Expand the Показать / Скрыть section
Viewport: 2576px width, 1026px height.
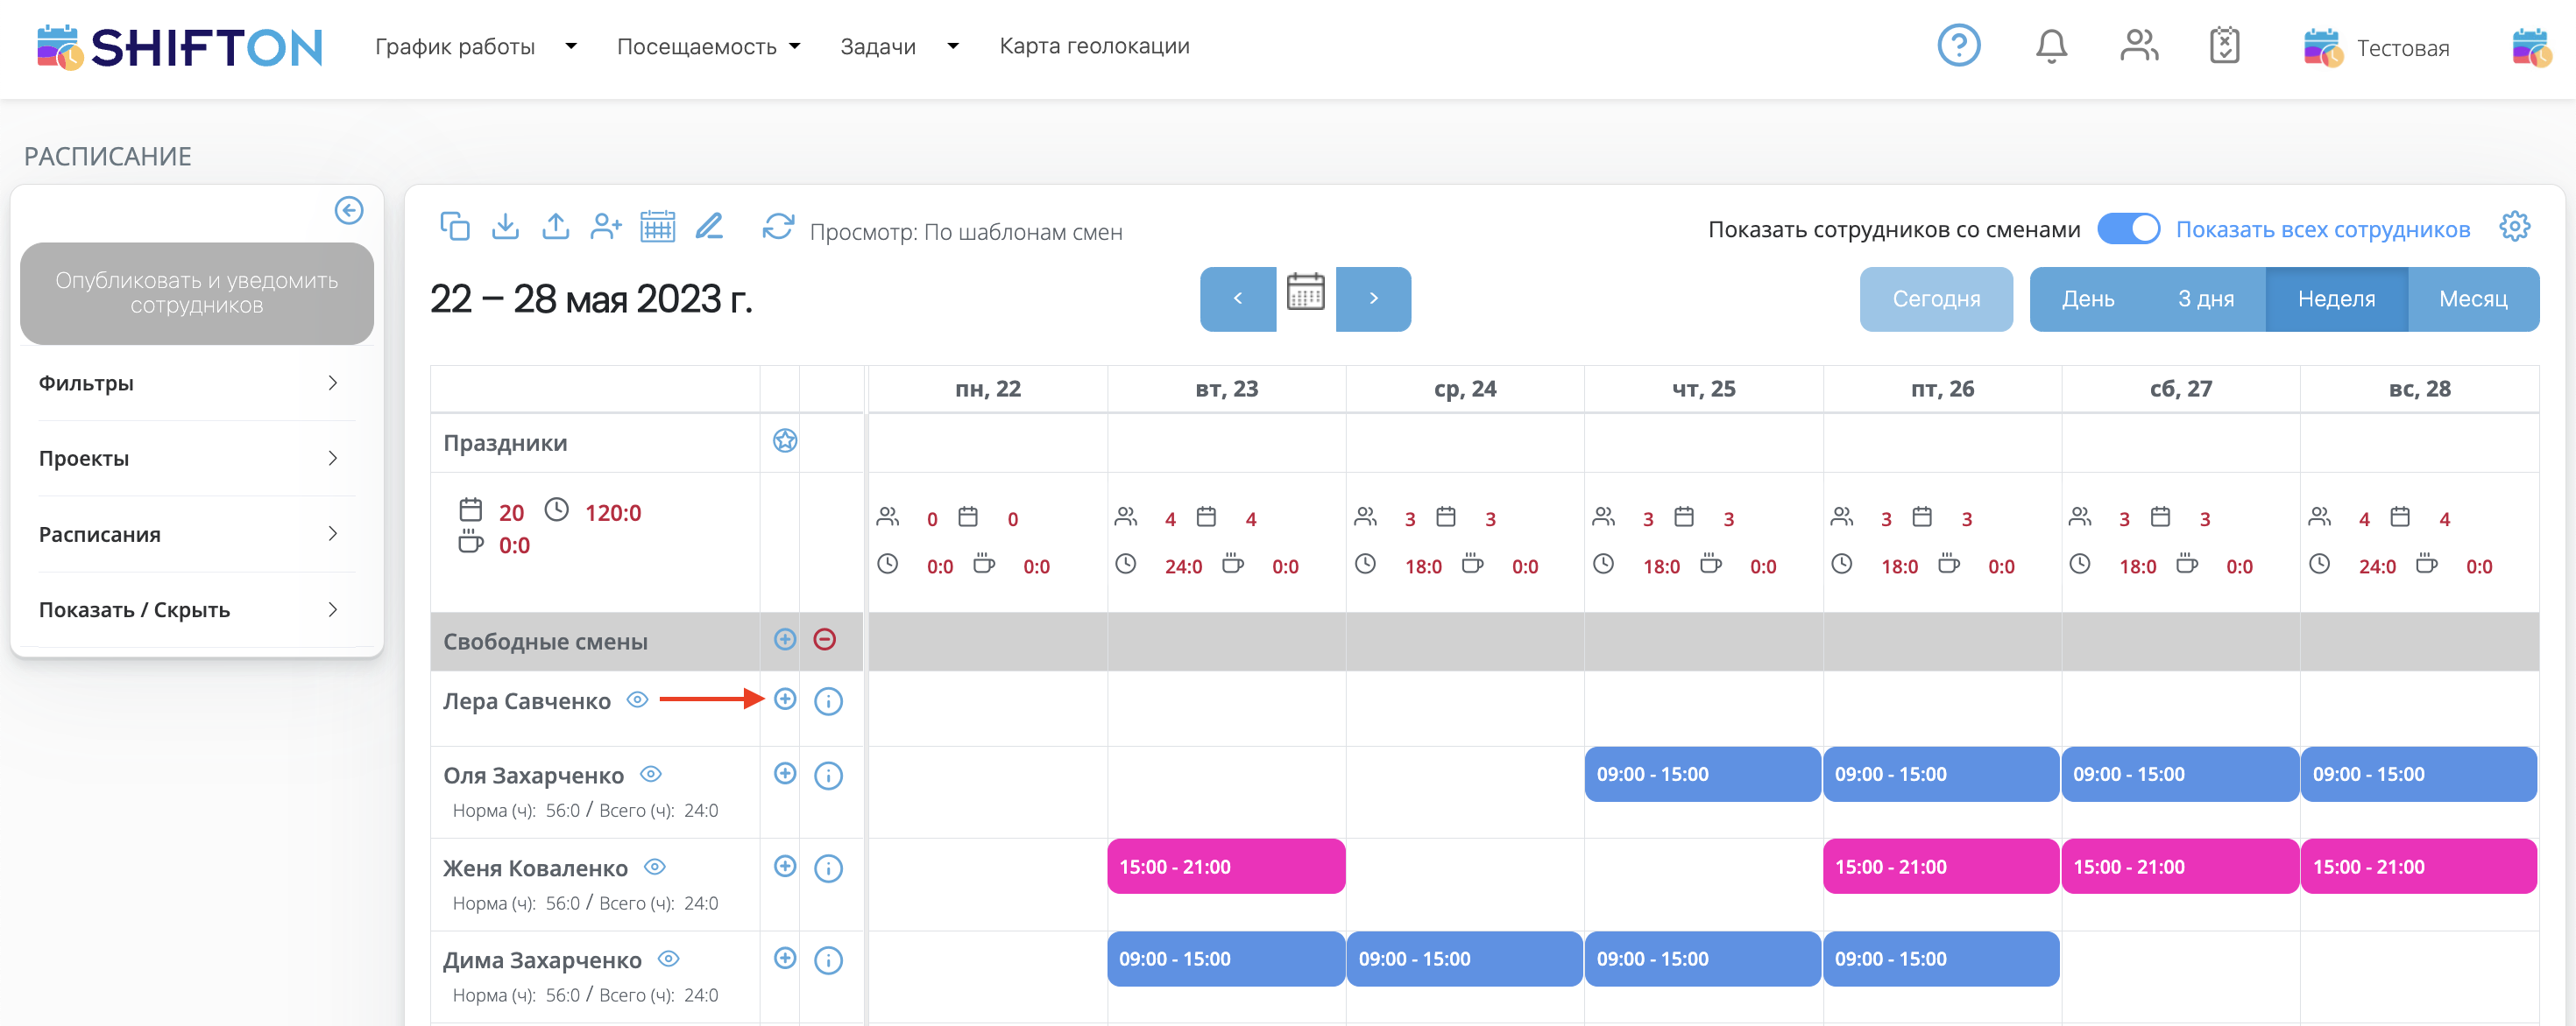pyautogui.click(x=196, y=609)
